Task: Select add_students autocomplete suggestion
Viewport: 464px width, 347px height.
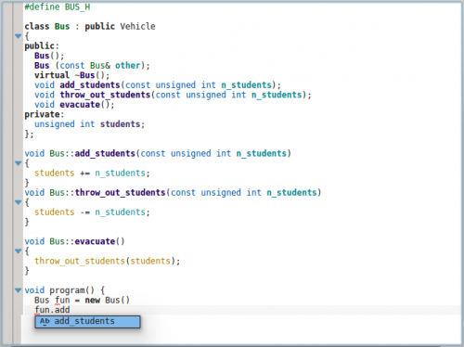Action: click(x=87, y=321)
